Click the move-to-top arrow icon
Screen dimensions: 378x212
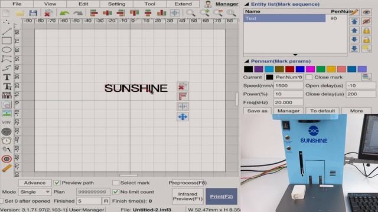[x=354, y=21]
